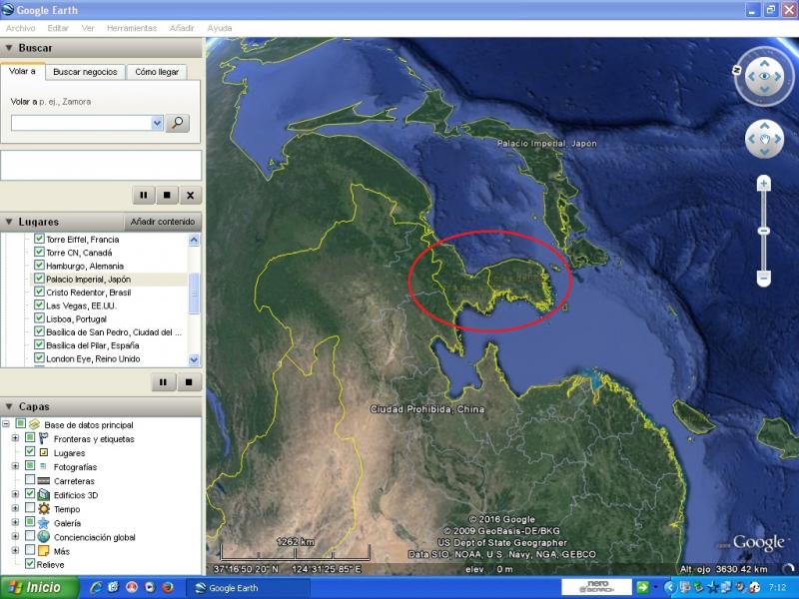The height and width of the screenshot is (599, 799).
Task: Click the Lugares layer icon in Capas
Action: coord(44,452)
